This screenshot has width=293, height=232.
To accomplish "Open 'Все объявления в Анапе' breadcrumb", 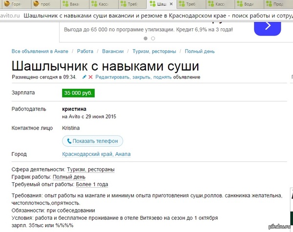I will tap(40, 51).
